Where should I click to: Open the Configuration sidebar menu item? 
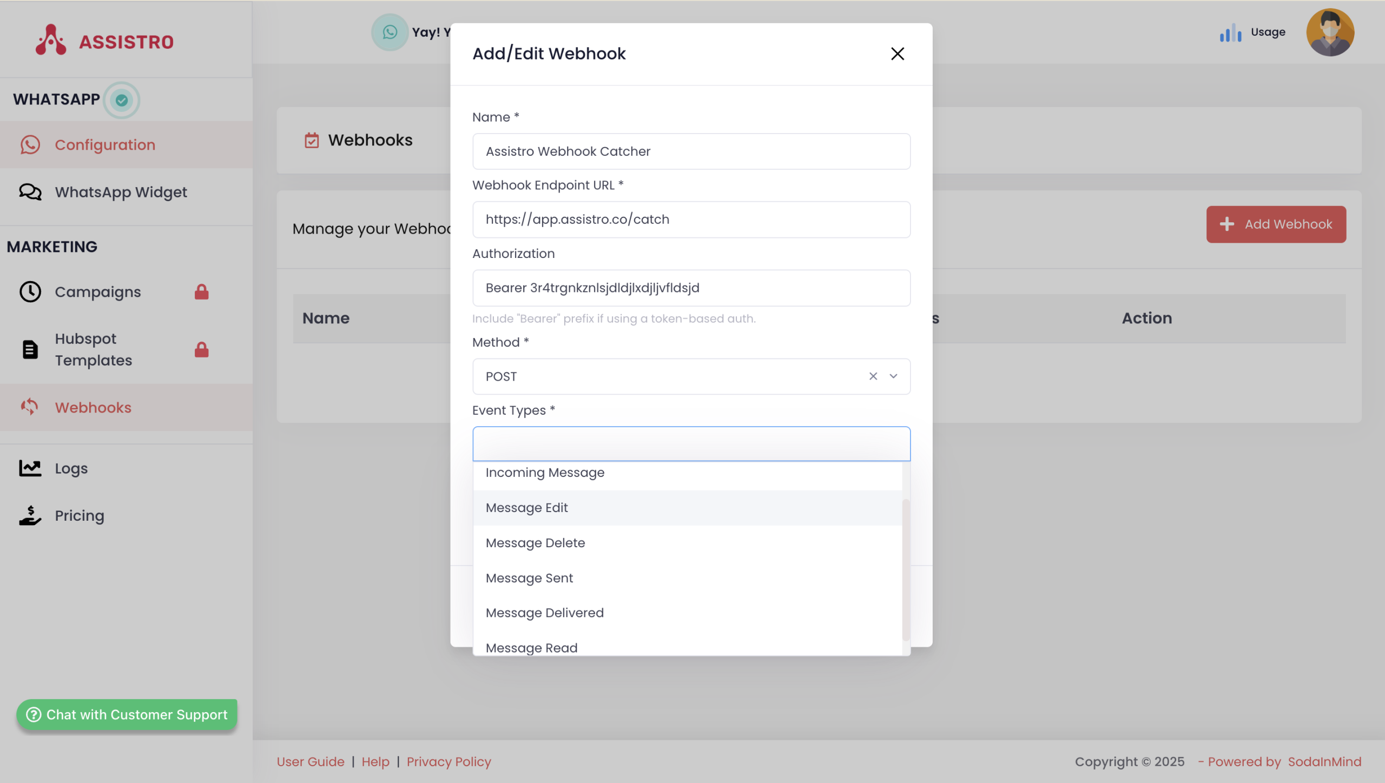[105, 145]
